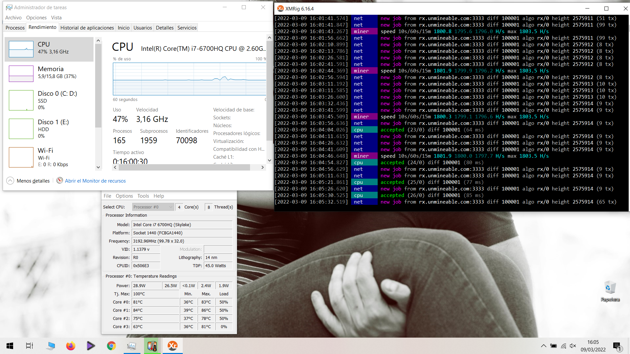
Task: Switch to the Procesos tab
Action: [x=15, y=28]
